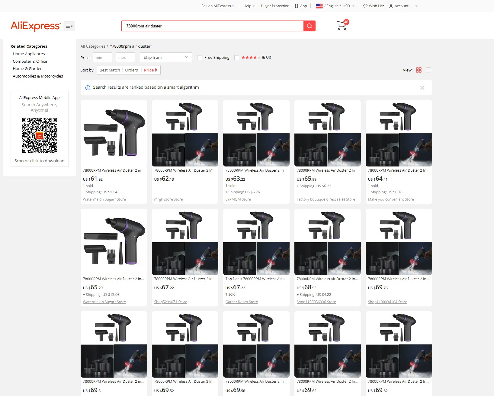
Task: Sort results by Best Match
Action: click(110, 70)
